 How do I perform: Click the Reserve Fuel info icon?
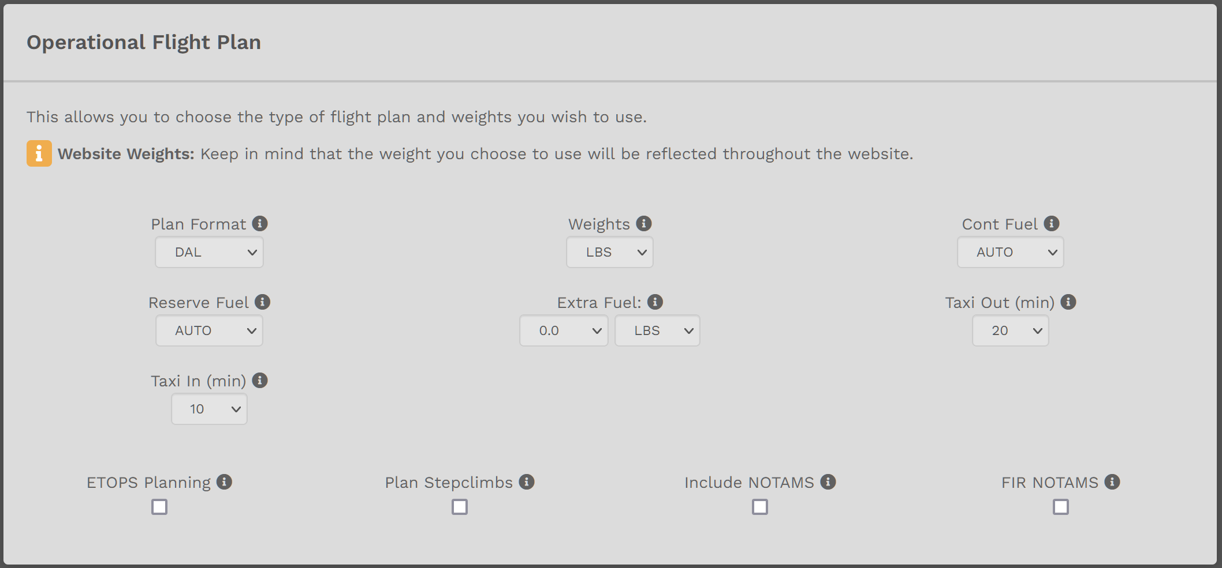[263, 302]
